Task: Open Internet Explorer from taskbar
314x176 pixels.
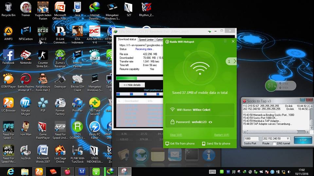Action: (x=10, y=172)
